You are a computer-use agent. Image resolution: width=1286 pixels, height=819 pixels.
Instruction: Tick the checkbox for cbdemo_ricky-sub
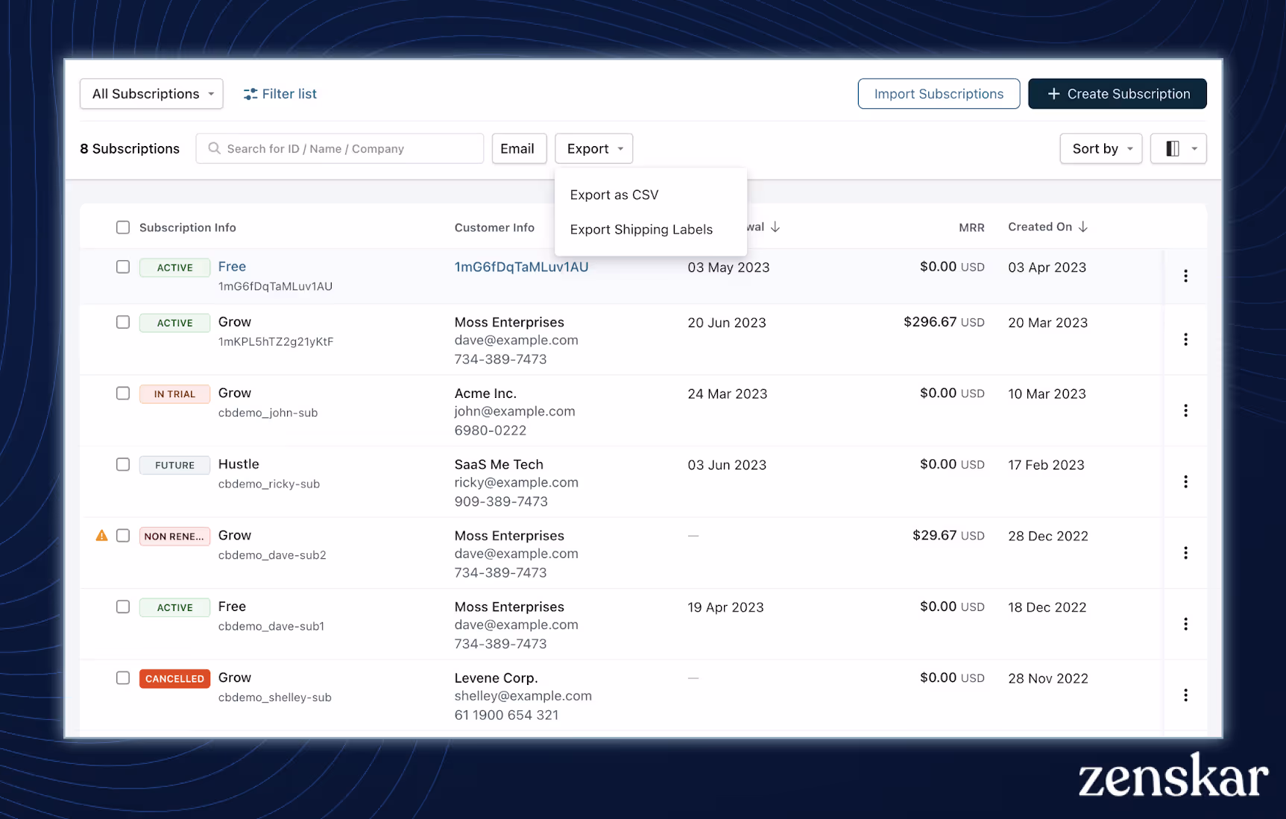pyautogui.click(x=123, y=464)
